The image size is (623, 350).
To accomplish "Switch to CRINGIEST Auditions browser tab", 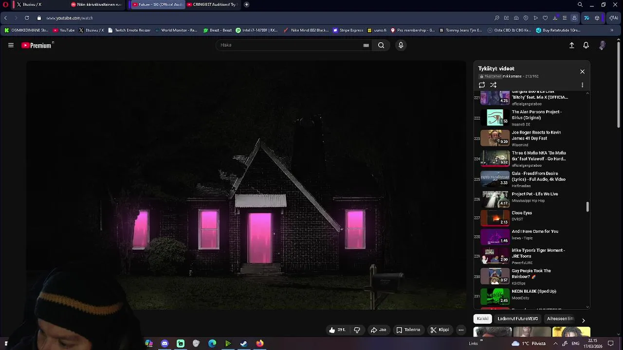I will (213, 4).
